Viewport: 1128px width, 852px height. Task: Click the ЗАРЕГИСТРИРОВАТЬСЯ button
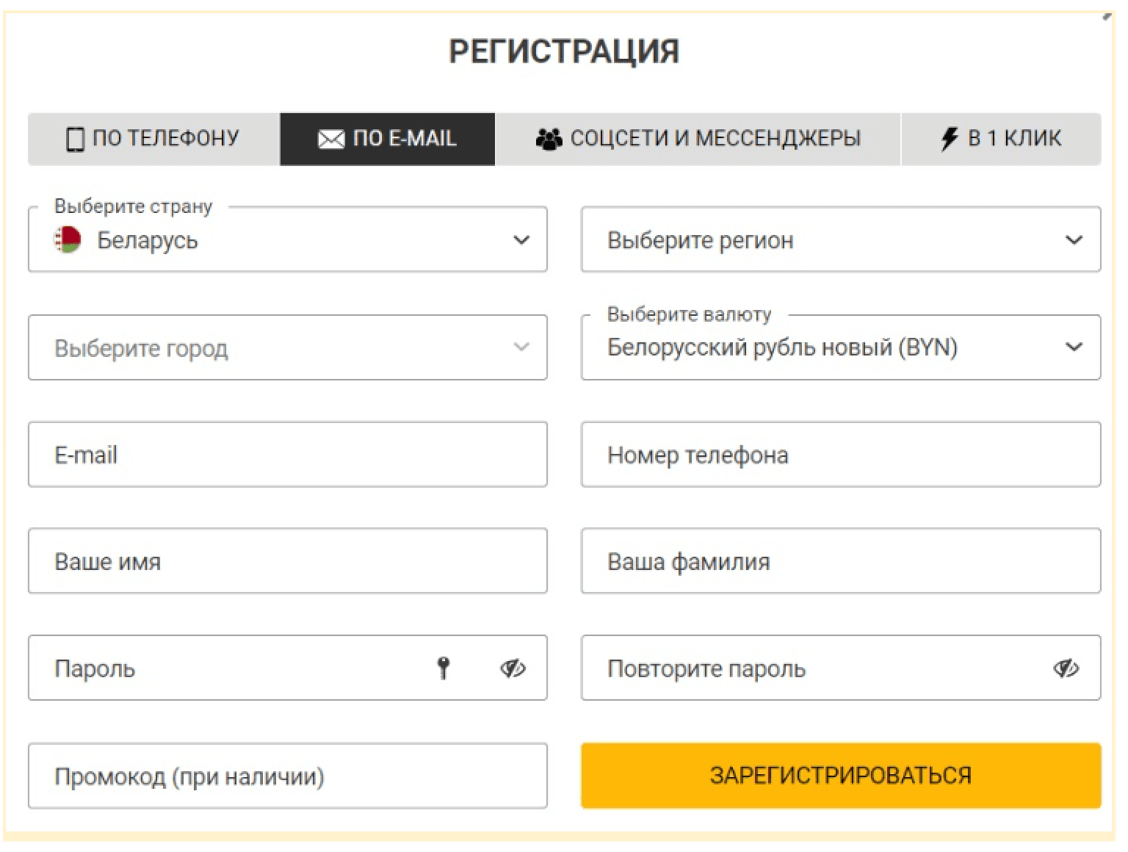pyautogui.click(x=839, y=775)
